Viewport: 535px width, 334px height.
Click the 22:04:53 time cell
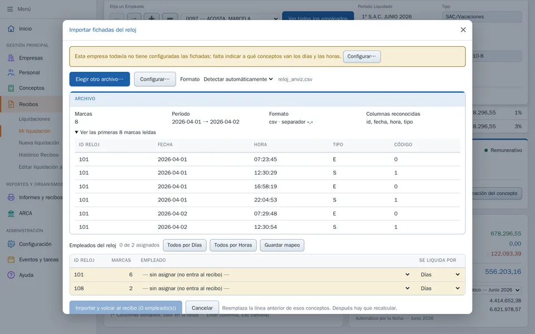(x=265, y=200)
